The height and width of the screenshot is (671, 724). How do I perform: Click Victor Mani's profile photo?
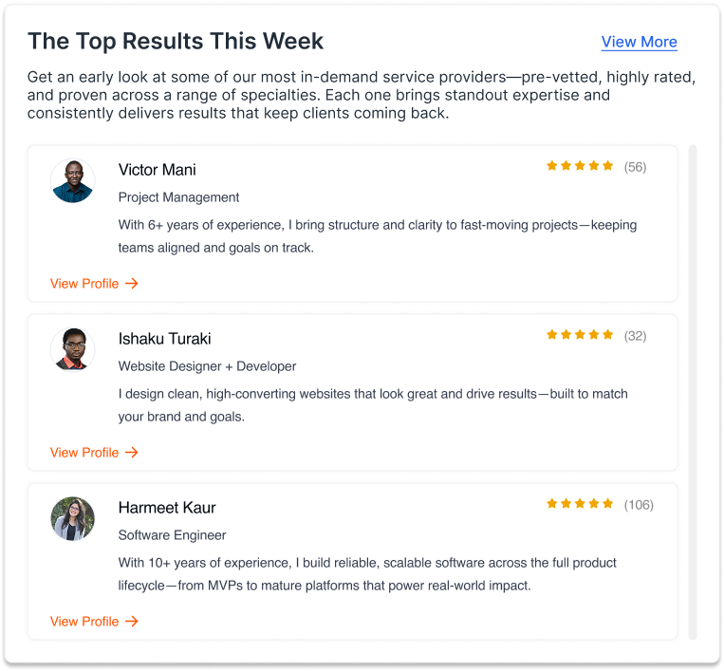(73, 180)
